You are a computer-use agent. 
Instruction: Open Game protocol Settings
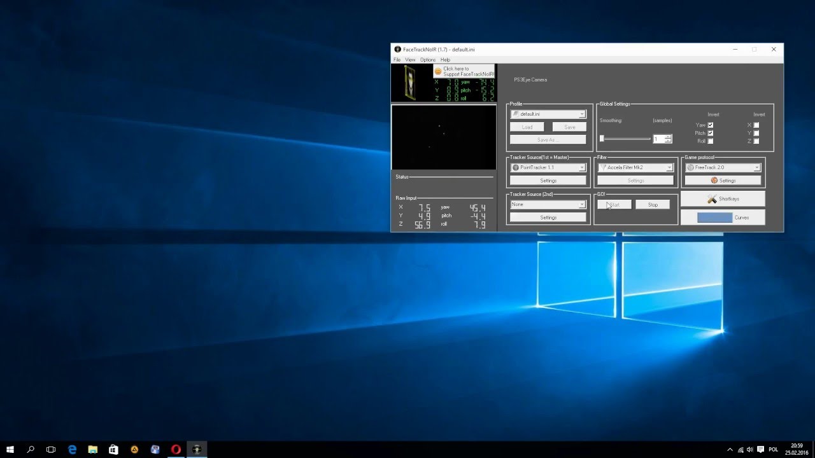click(723, 181)
